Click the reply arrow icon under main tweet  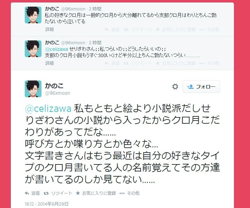(x=27, y=193)
